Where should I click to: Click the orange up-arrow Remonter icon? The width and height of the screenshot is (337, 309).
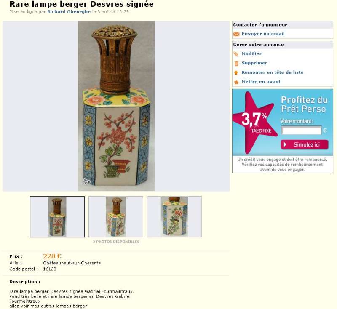click(236, 72)
